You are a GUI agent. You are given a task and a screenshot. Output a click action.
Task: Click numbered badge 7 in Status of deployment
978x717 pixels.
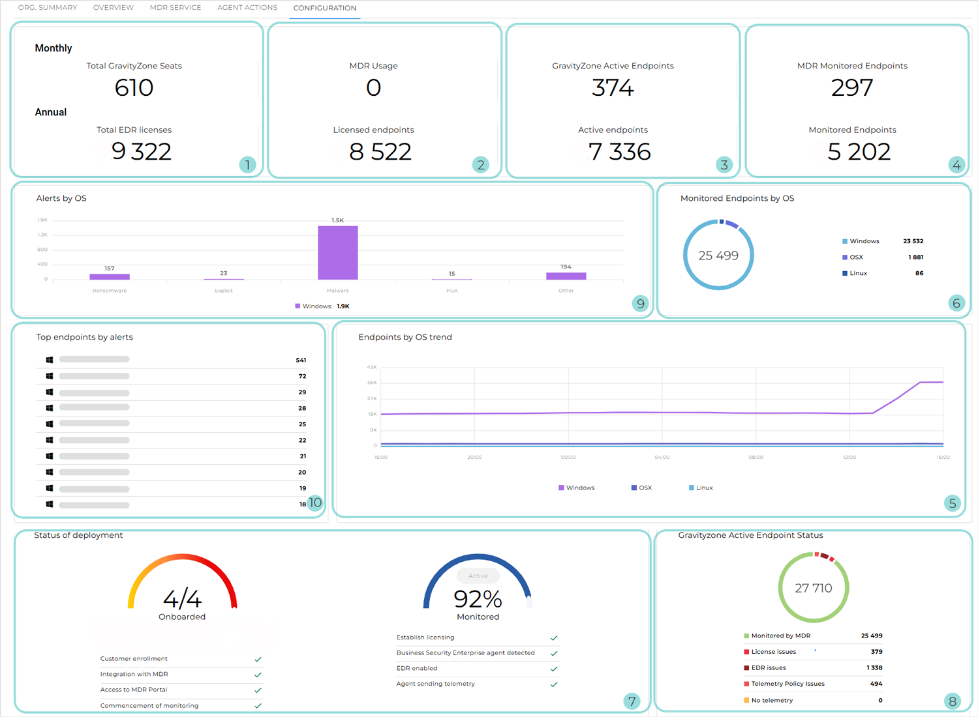632,701
